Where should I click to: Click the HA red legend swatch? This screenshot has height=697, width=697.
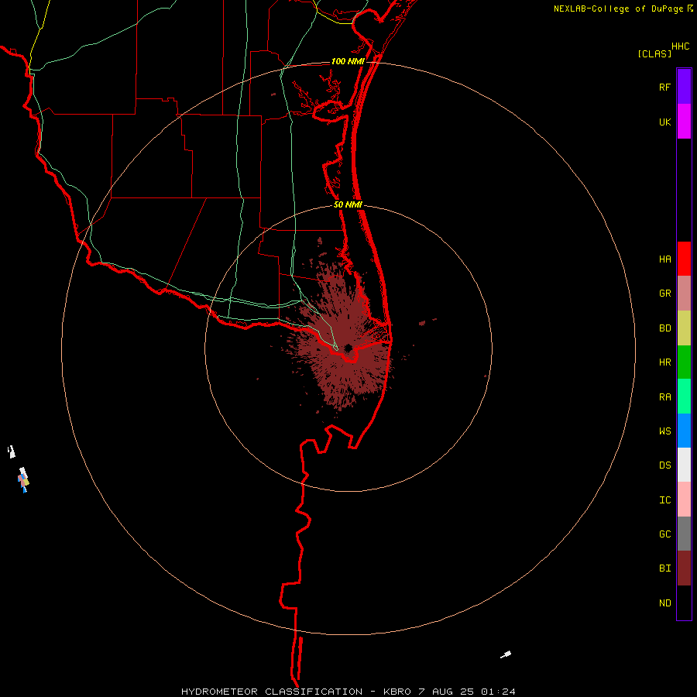(684, 259)
